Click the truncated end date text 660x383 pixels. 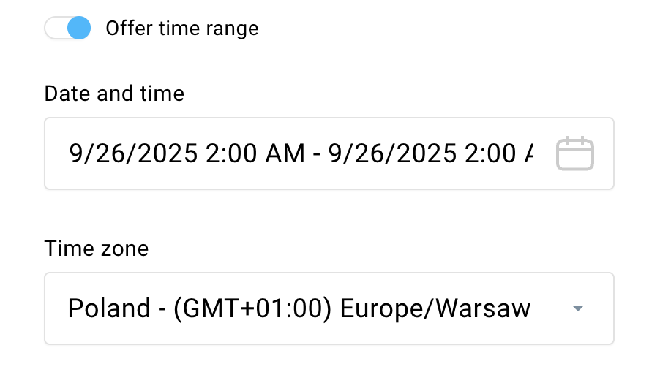coord(430,154)
